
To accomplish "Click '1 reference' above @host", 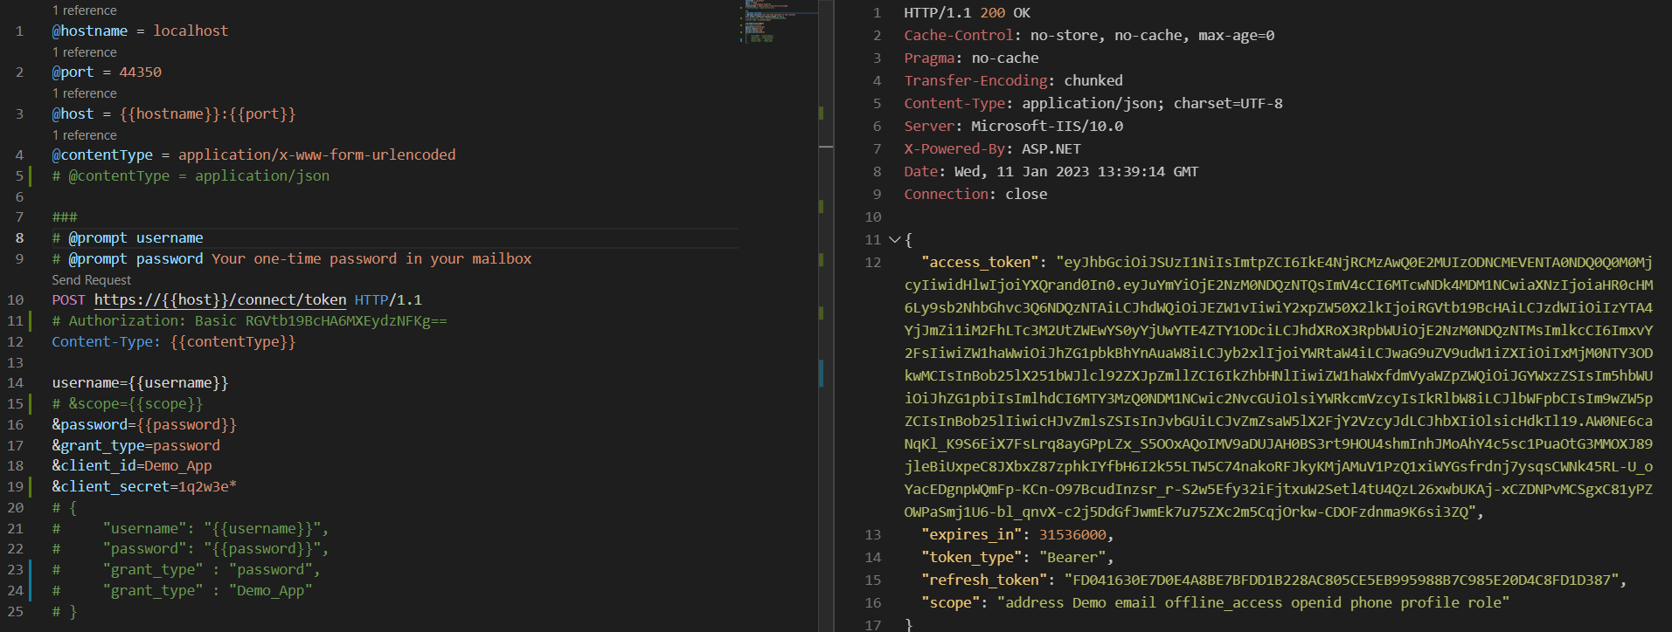I will coord(84,93).
